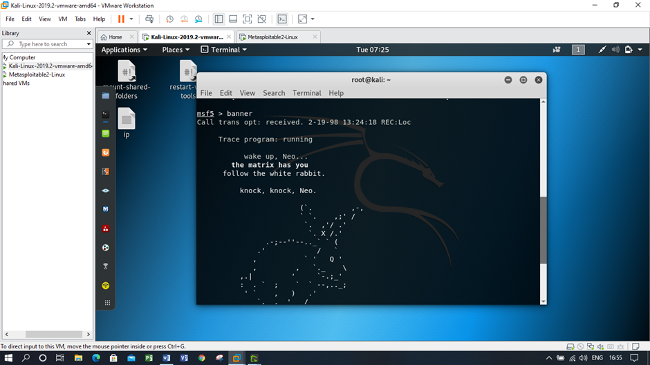Open Kali Applications menu
Image resolution: width=650 pixels, height=365 pixels.
[x=124, y=50]
